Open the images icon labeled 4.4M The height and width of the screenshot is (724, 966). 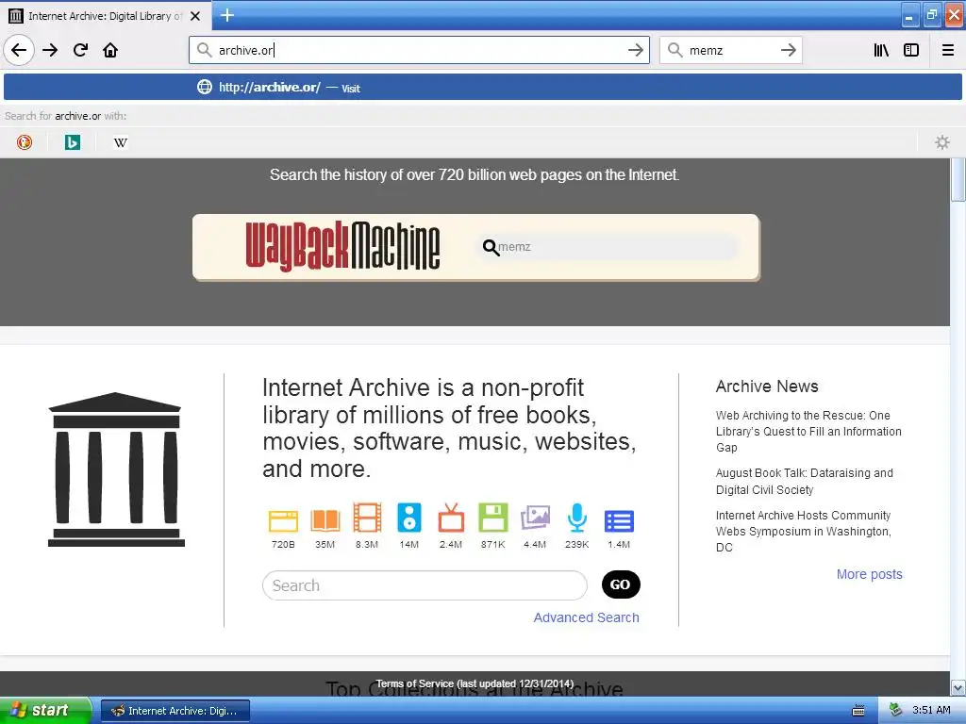pyautogui.click(x=535, y=518)
